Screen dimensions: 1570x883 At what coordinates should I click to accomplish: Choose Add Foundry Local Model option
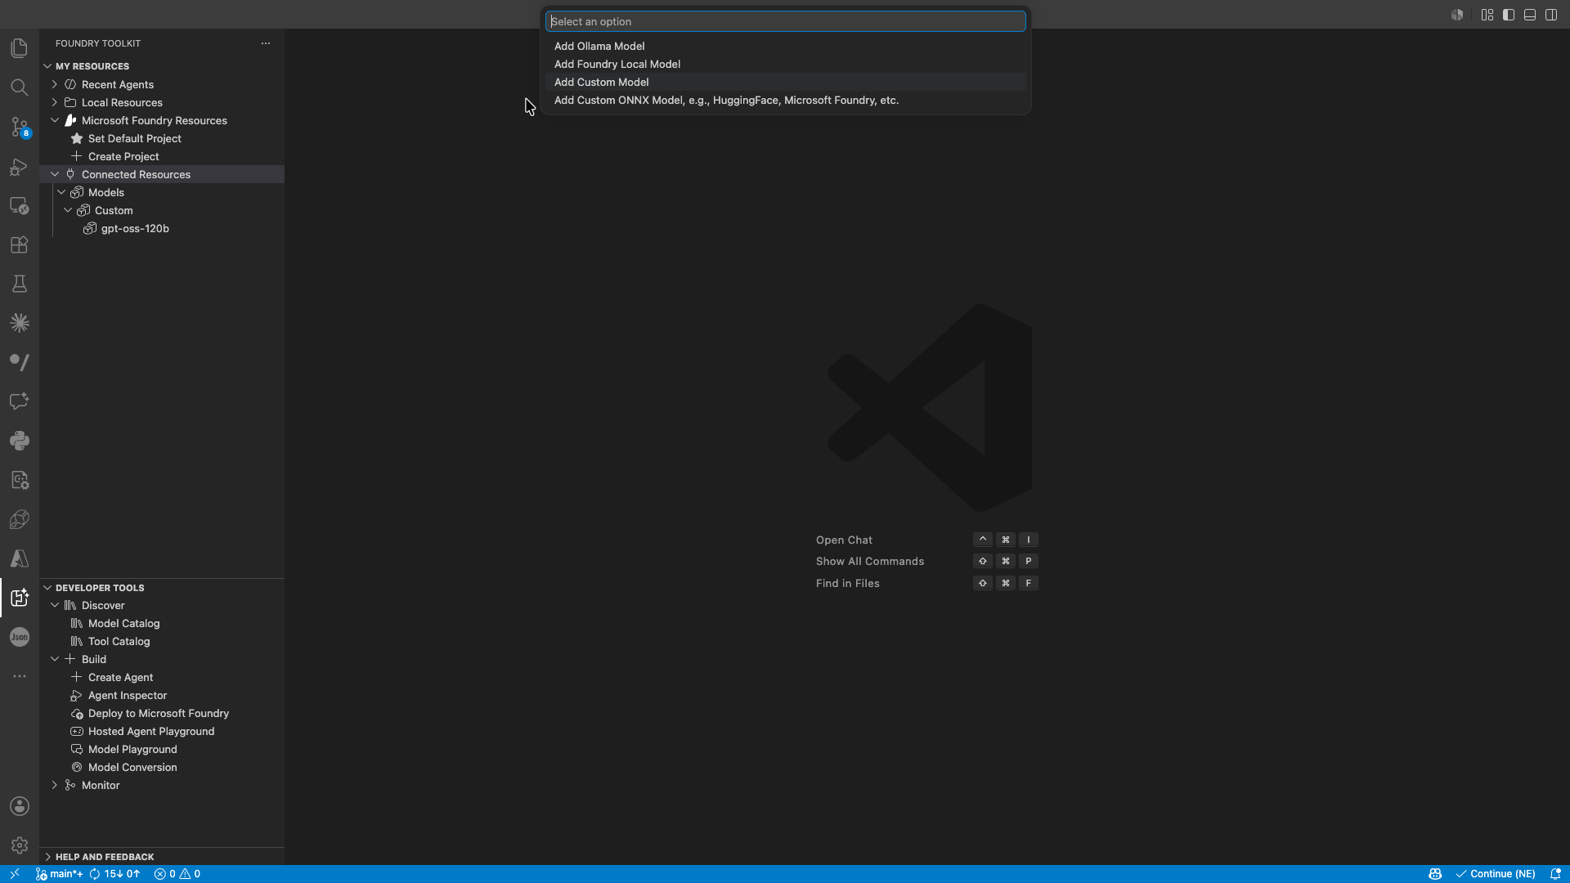[x=785, y=64]
